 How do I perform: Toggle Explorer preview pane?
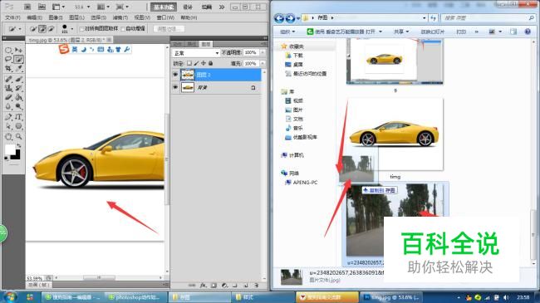click(x=513, y=32)
